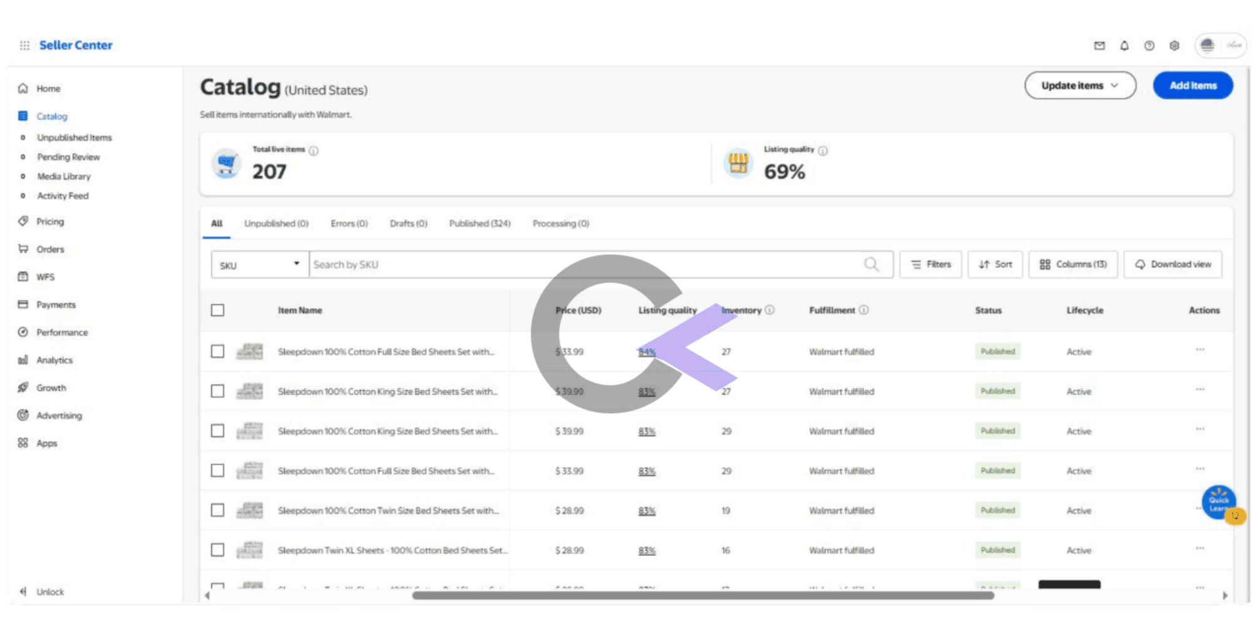Expand the Update items dropdown

1080,85
